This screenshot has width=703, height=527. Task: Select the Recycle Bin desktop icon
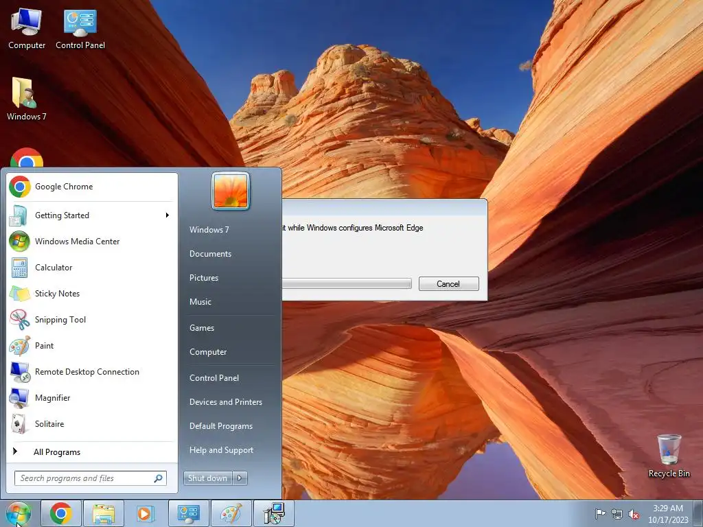coord(669,456)
